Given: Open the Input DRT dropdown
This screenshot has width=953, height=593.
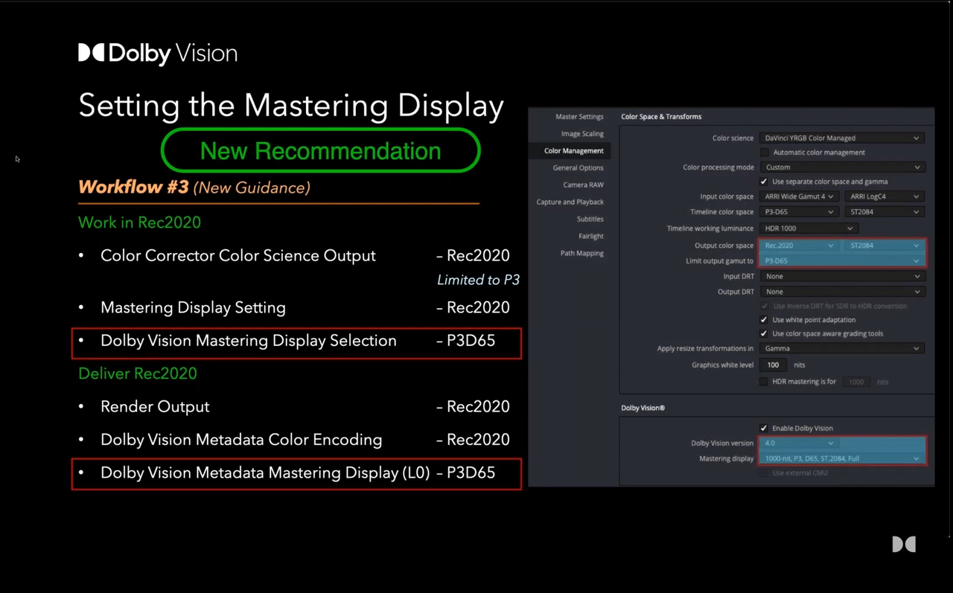Looking at the screenshot, I should 842,276.
